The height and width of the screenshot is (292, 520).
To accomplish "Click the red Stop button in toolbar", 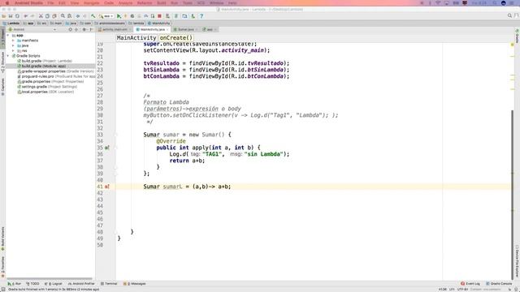I will click(159, 16).
